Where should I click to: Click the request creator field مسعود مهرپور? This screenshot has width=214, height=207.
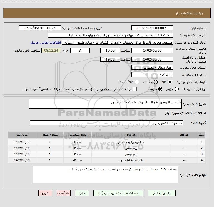click(118, 42)
